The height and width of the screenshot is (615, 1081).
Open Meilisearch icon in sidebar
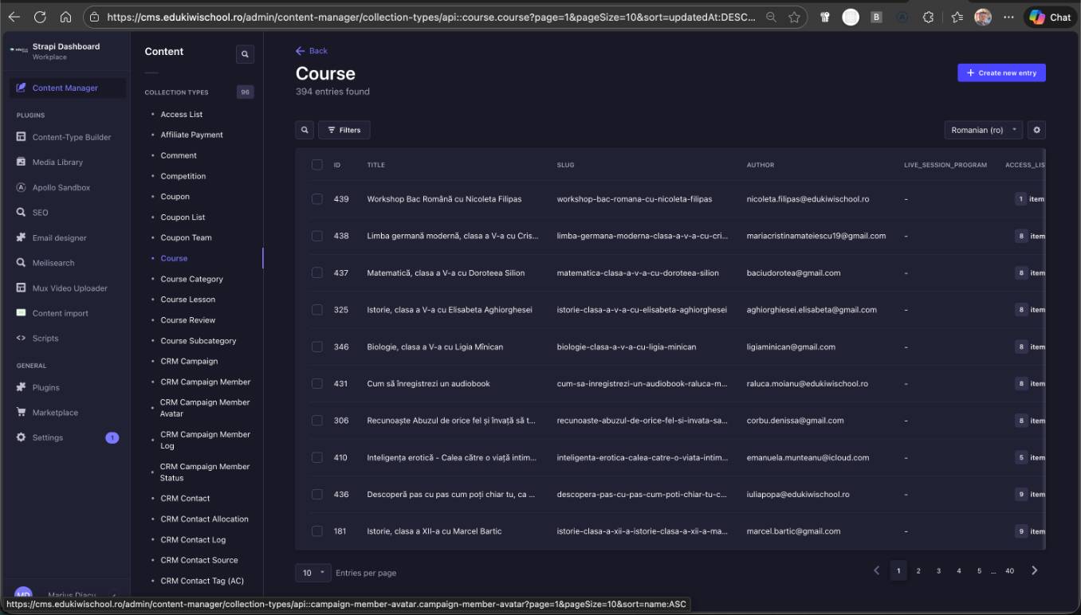point(21,263)
